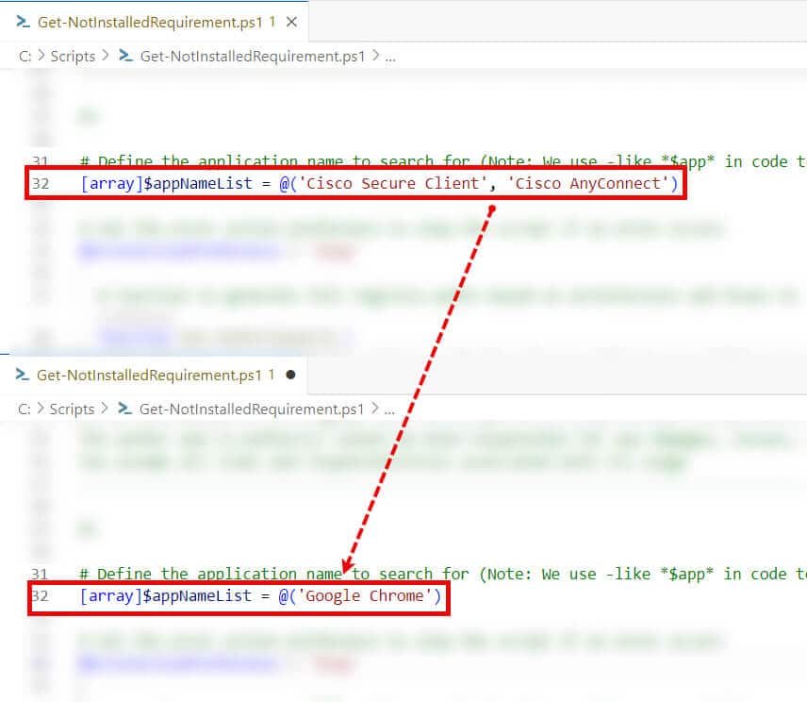
Task: Click the 'Cisco Secure Client' string
Action: click(393, 183)
